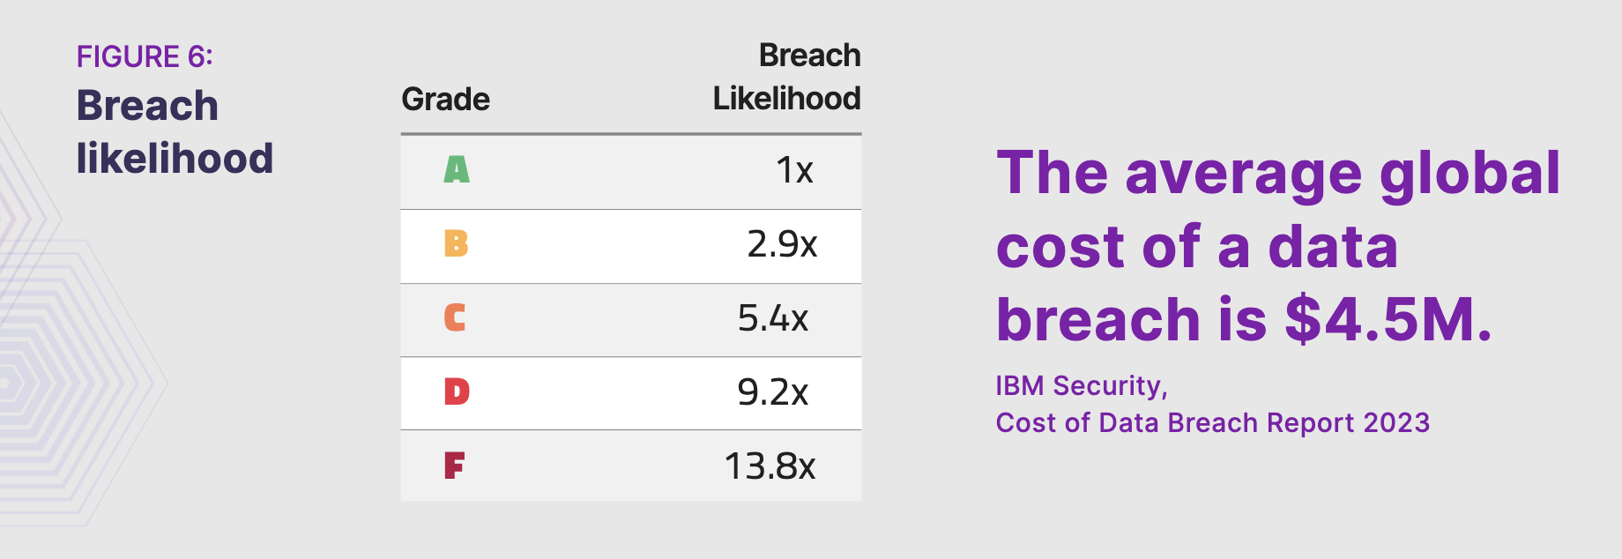Click the dark red grade F icon

point(454,465)
